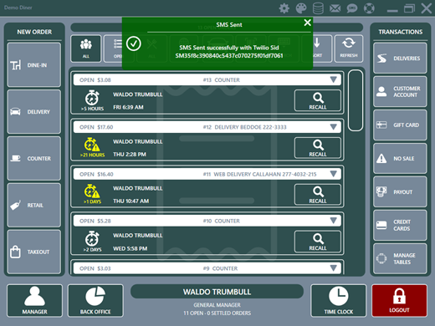
Task: Click the OPEN $16.40 order header
Action: click(x=207, y=174)
